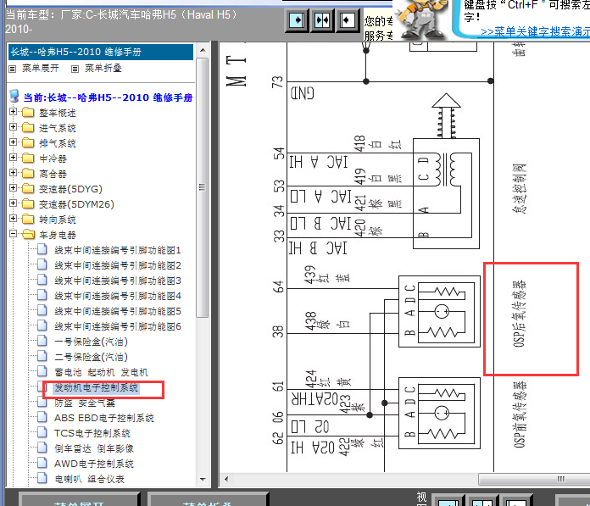
Task: Click page icon of TCS电子控制系统
Action: [x=42, y=432]
